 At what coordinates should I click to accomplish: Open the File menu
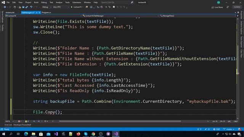click(8, 3)
